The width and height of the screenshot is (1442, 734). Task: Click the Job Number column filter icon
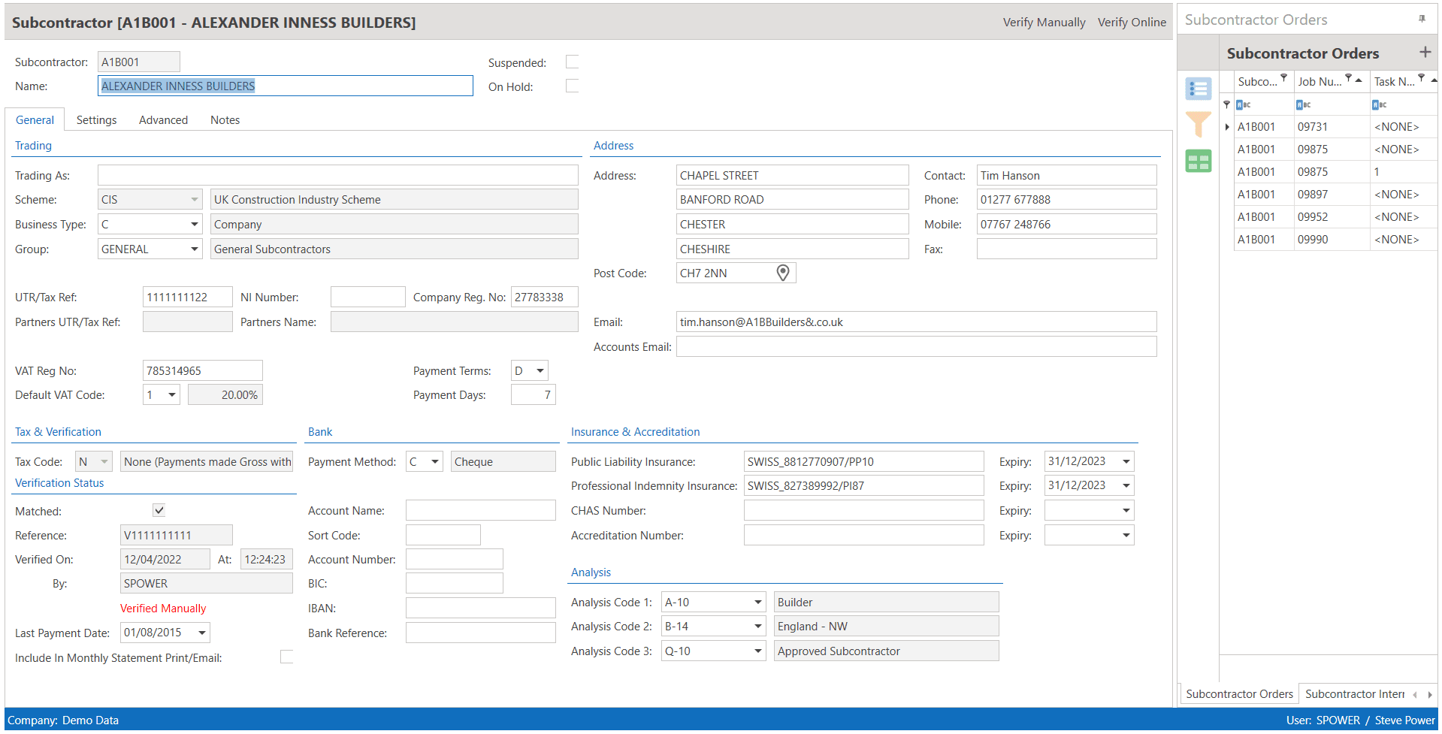click(1348, 78)
